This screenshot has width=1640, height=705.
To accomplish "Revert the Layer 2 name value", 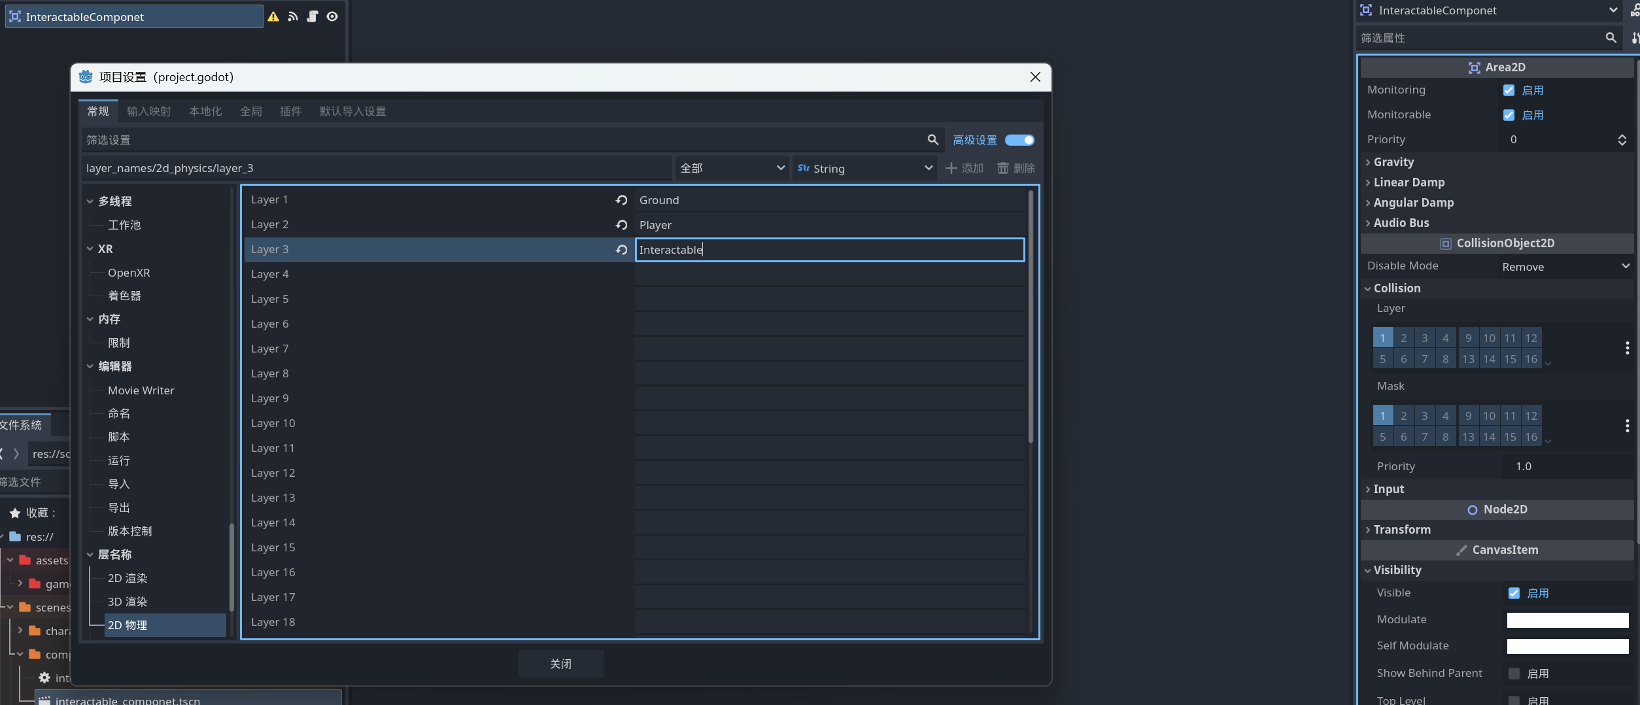I will click(x=621, y=225).
